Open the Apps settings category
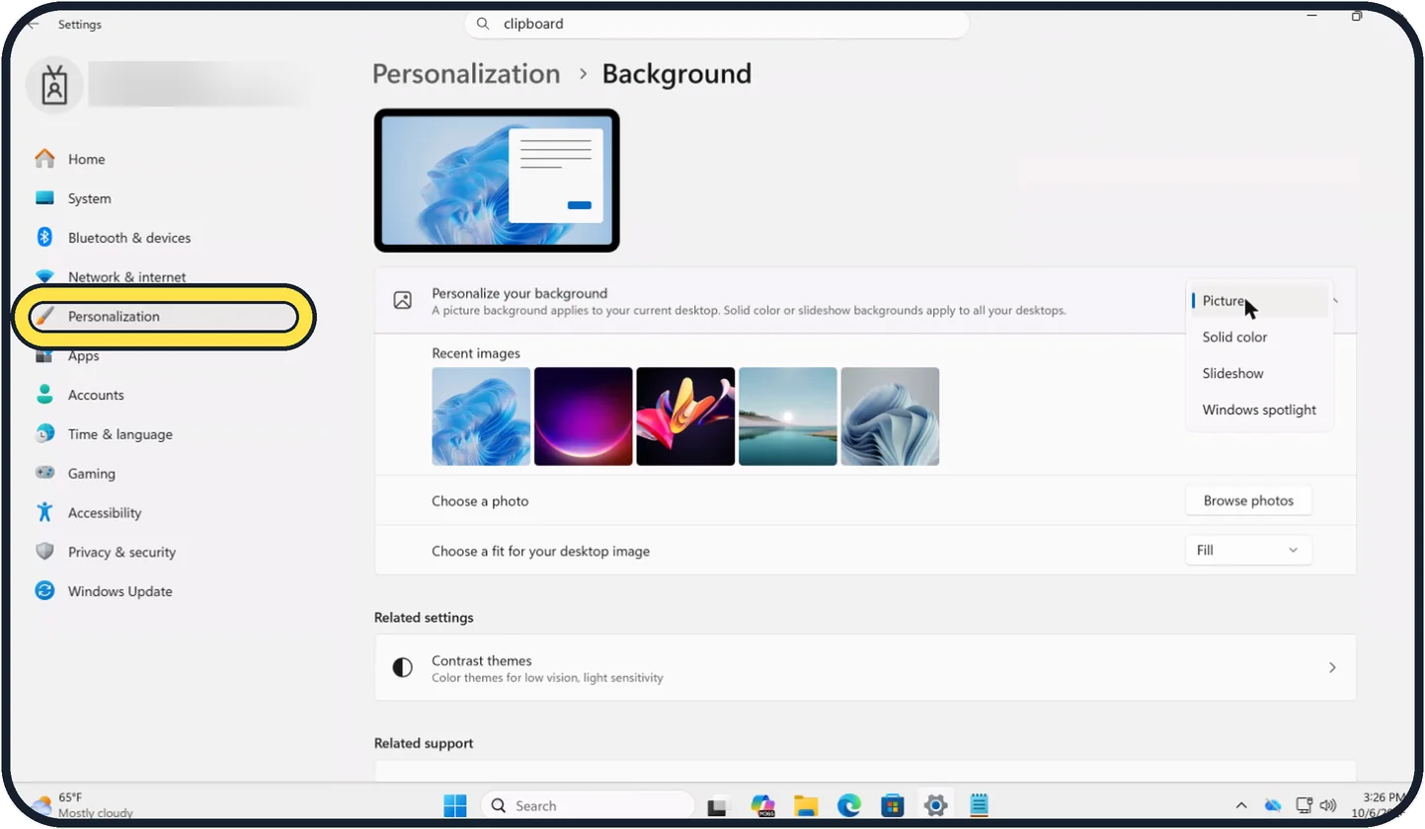This screenshot has height=829, width=1425. [x=83, y=356]
